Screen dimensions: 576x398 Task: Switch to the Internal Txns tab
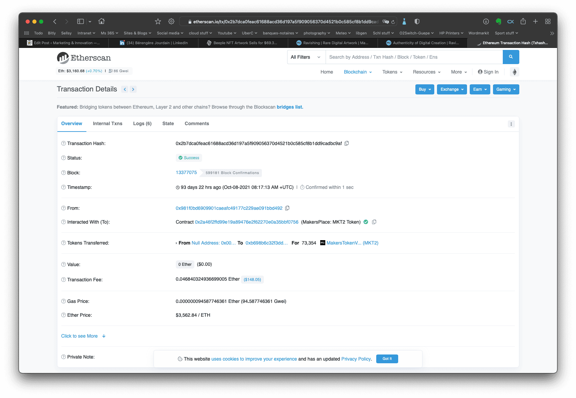[x=108, y=123]
